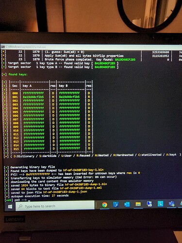182x243 pixels.
Task: Click the blue L app taskbar icon
Action: click(x=160, y=204)
